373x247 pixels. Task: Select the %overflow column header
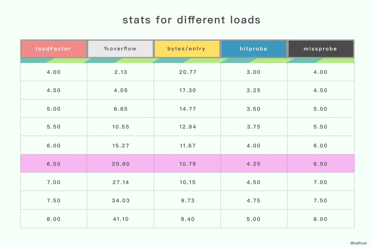tap(120, 49)
